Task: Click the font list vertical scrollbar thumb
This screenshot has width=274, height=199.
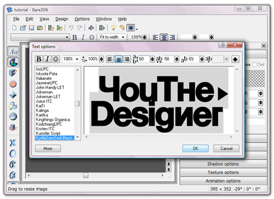Action: [x=77, y=103]
